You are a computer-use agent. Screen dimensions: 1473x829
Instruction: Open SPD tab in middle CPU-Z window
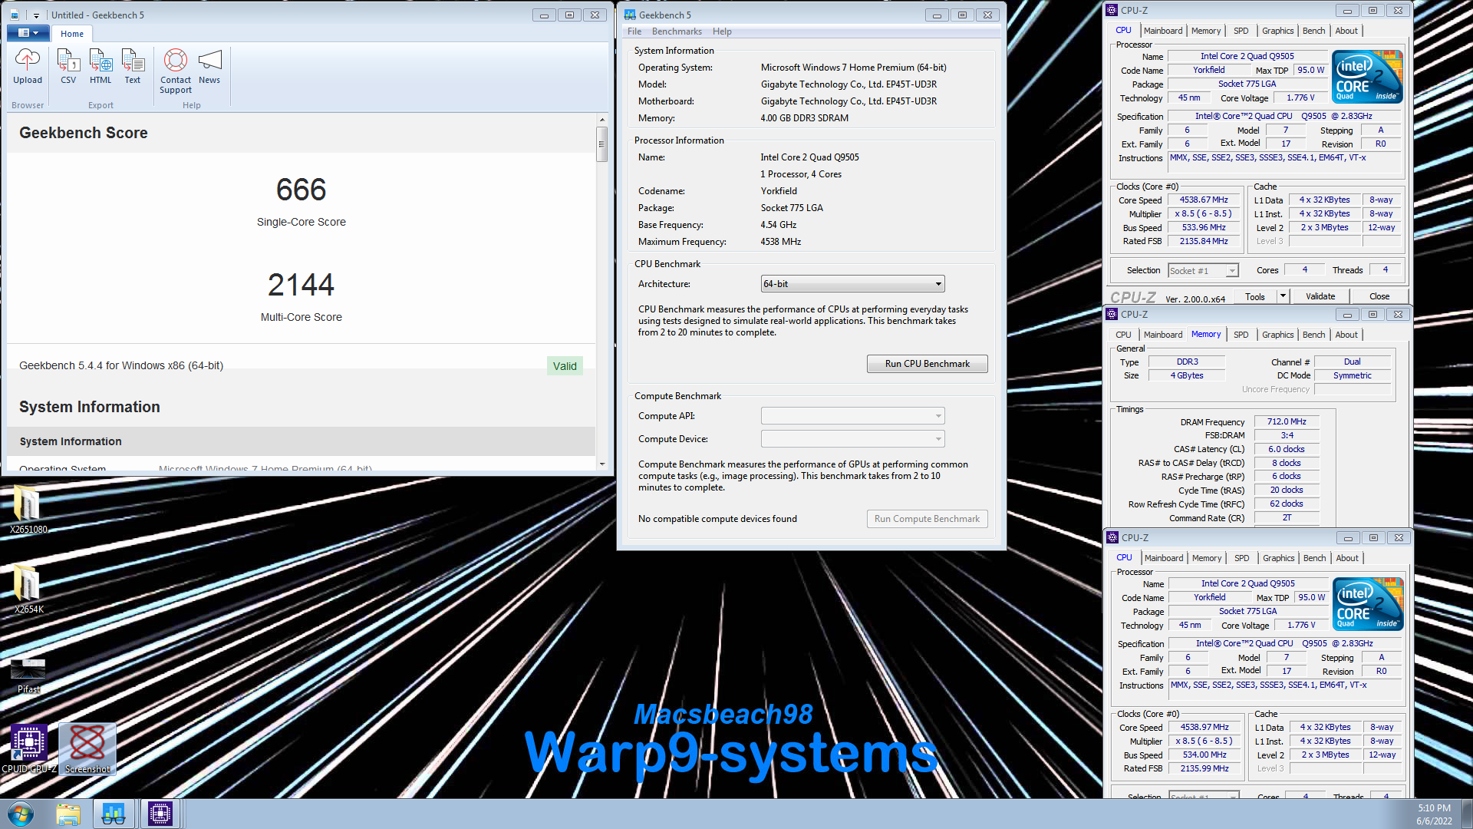[1241, 335]
